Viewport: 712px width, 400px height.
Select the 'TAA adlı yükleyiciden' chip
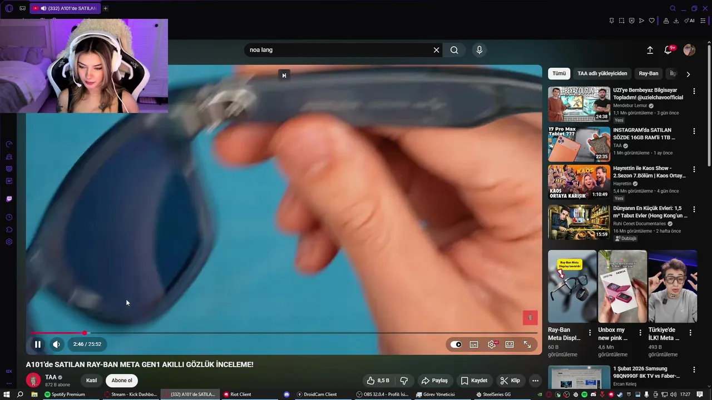tap(602, 73)
